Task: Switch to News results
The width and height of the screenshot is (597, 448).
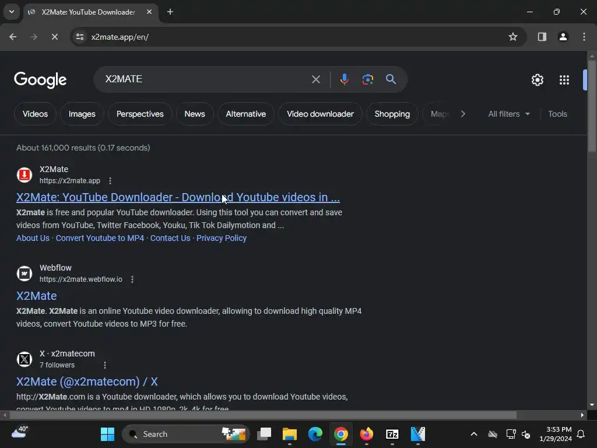Action: [195, 114]
